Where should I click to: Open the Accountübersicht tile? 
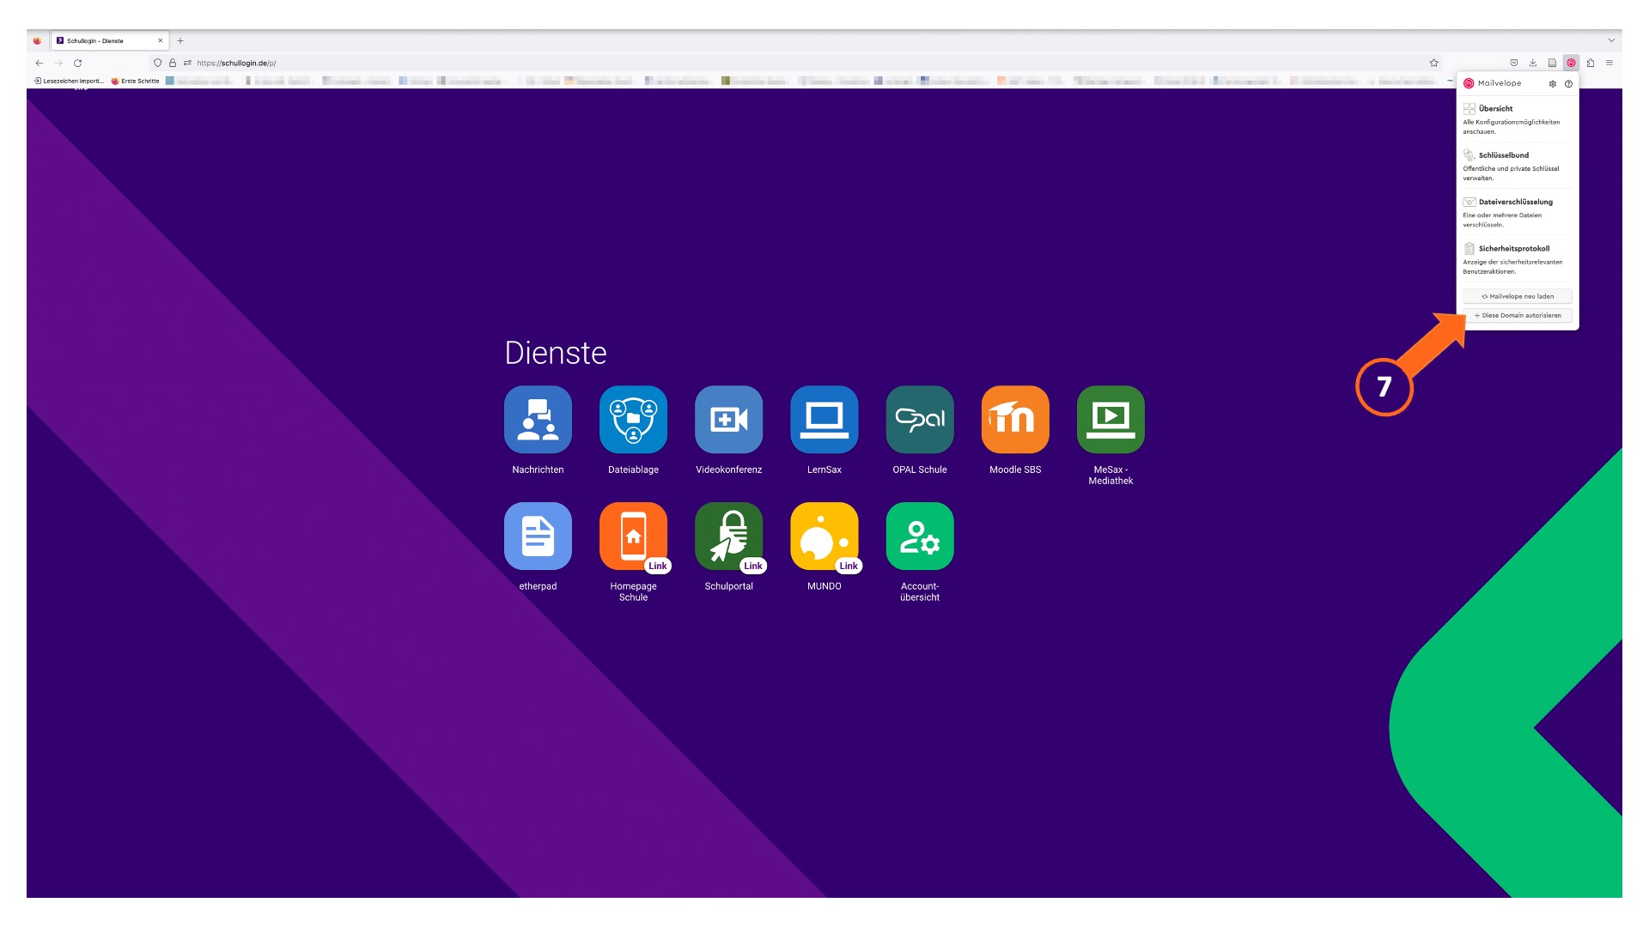pyautogui.click(x=919, y=536)
